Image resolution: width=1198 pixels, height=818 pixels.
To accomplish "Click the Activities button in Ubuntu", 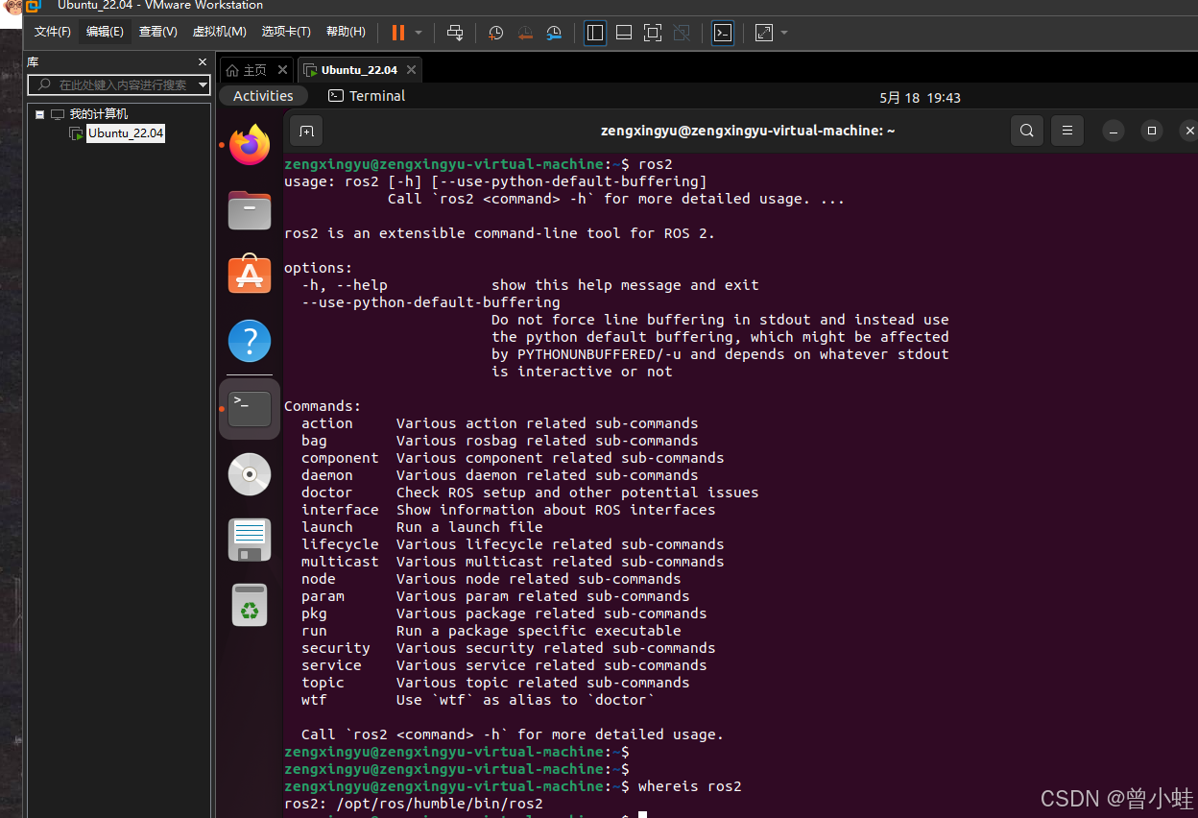I will pyautogui.click(x=263, y=96).
